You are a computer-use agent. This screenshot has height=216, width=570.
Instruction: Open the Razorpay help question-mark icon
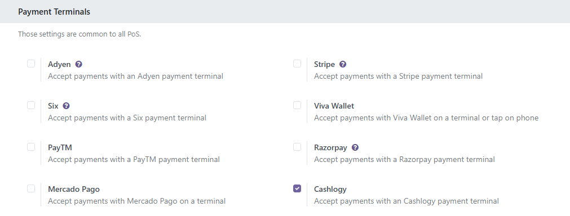356,147
